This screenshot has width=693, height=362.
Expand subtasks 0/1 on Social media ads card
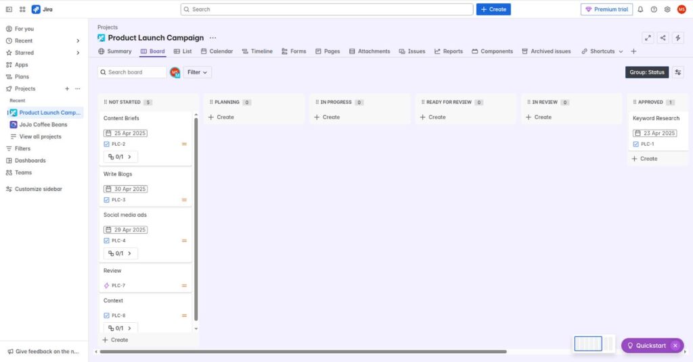120,253
